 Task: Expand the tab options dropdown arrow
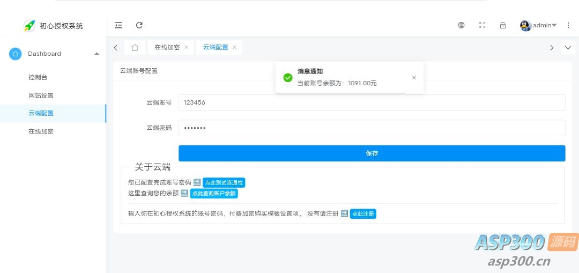(568, 48)
